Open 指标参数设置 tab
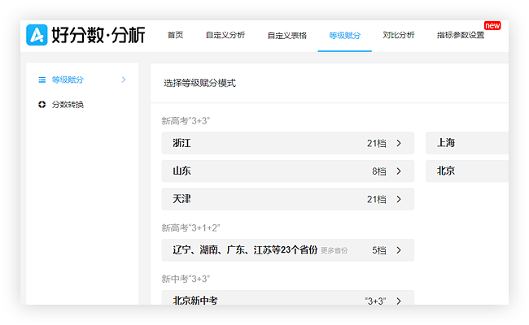The width and height of the screenshot is (529, 325). coord(460,35)
